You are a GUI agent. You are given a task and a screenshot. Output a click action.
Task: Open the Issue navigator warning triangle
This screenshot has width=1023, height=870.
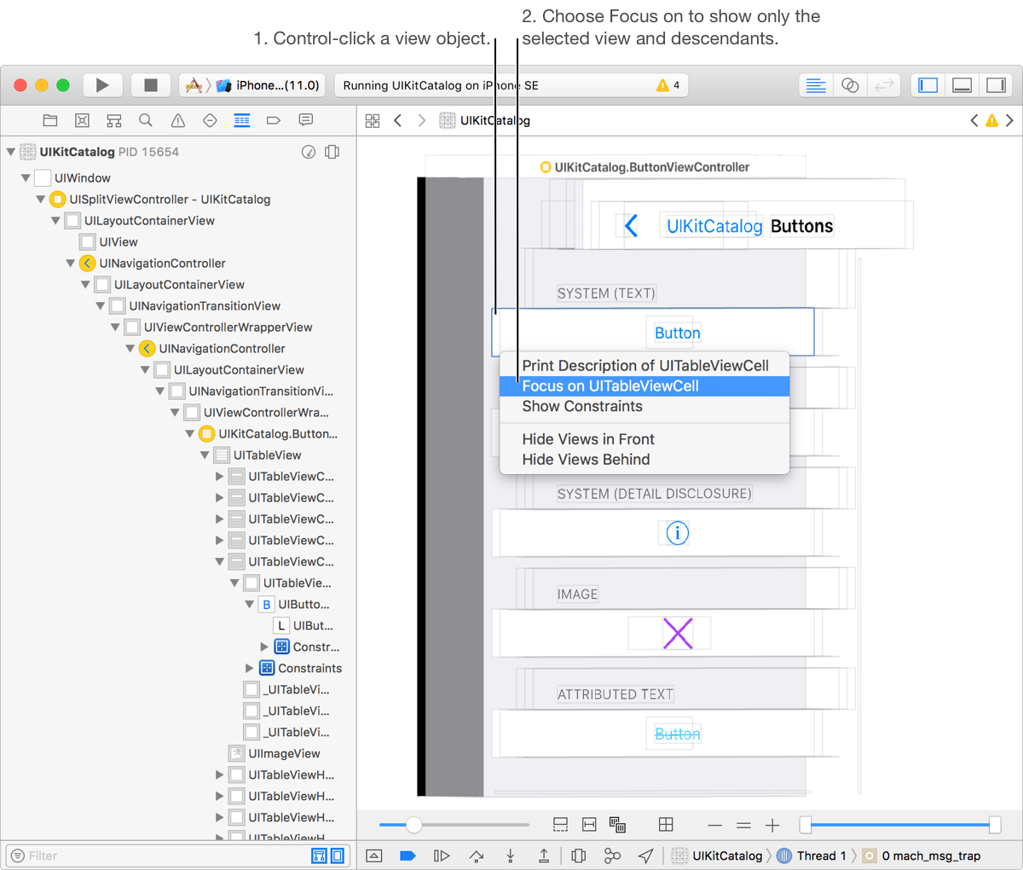(177, 120)
